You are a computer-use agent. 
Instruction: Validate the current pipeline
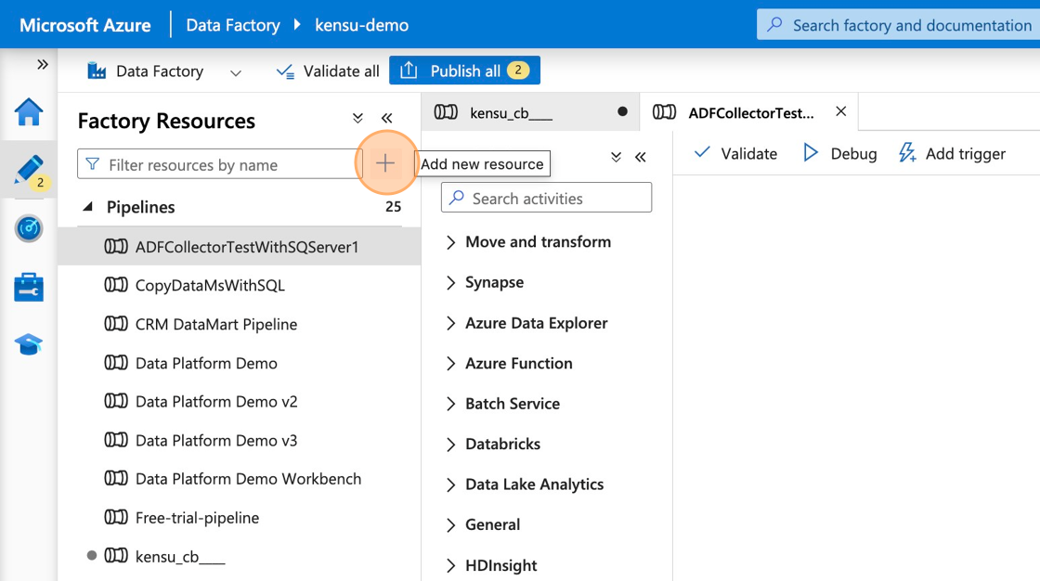pos(735,153)
